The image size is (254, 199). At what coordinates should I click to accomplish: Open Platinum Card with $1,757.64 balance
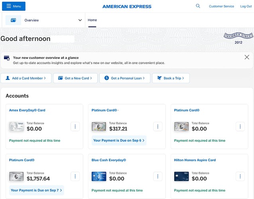22,160
